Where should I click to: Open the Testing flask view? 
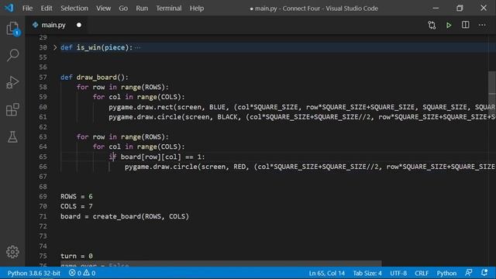coord(12,136)
